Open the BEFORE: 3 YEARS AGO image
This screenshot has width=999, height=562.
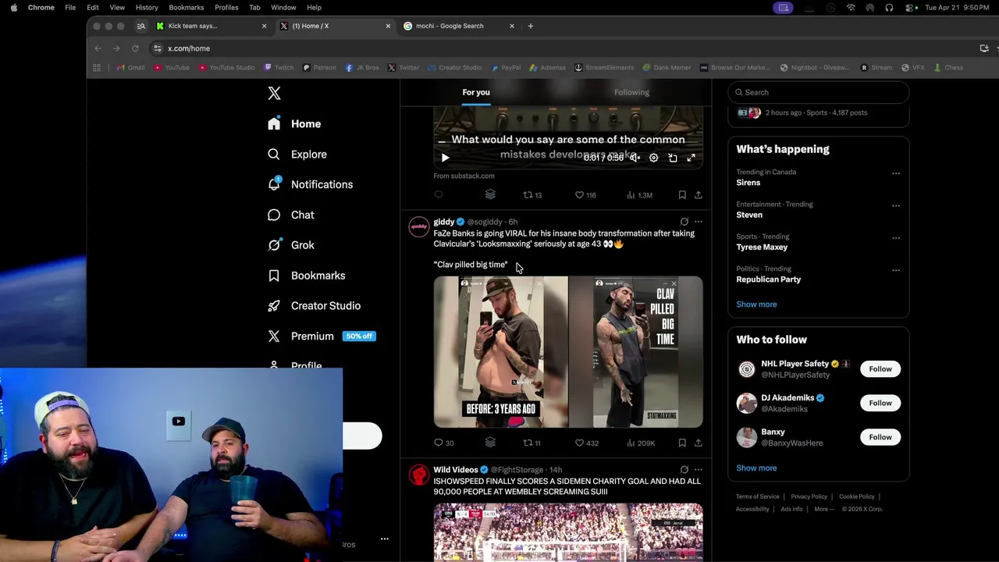[500, 352]
